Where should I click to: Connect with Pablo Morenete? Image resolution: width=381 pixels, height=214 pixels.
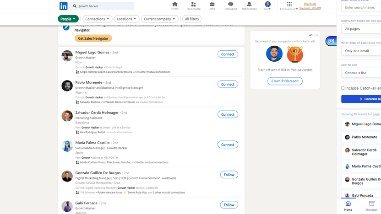click(x=228, y=84)
